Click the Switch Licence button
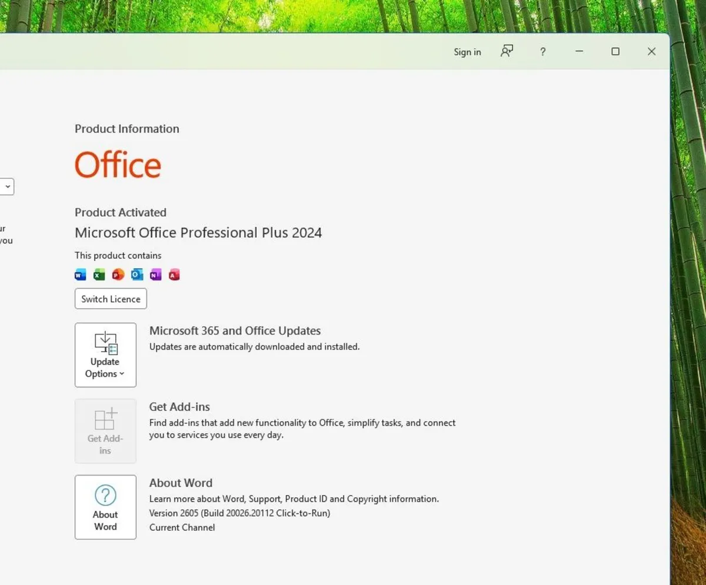706x585 pixels. point(111,299)
